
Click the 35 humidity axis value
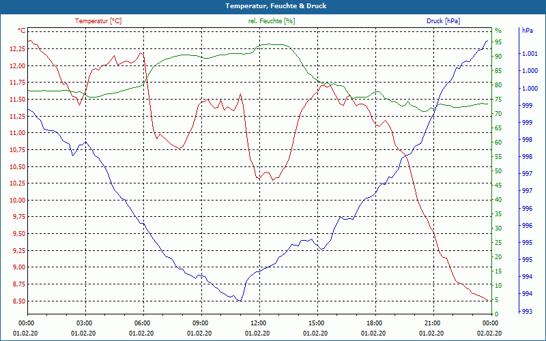click(498, 214)
